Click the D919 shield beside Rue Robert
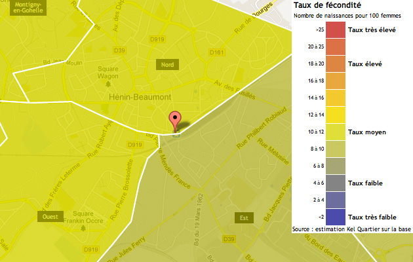The width and height of the screenshot is (413, 262). click(x=134, y=145)
